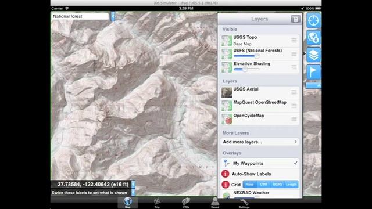Set Grid to None
This screenshot has height=209, width=372.
pos(249,185)
